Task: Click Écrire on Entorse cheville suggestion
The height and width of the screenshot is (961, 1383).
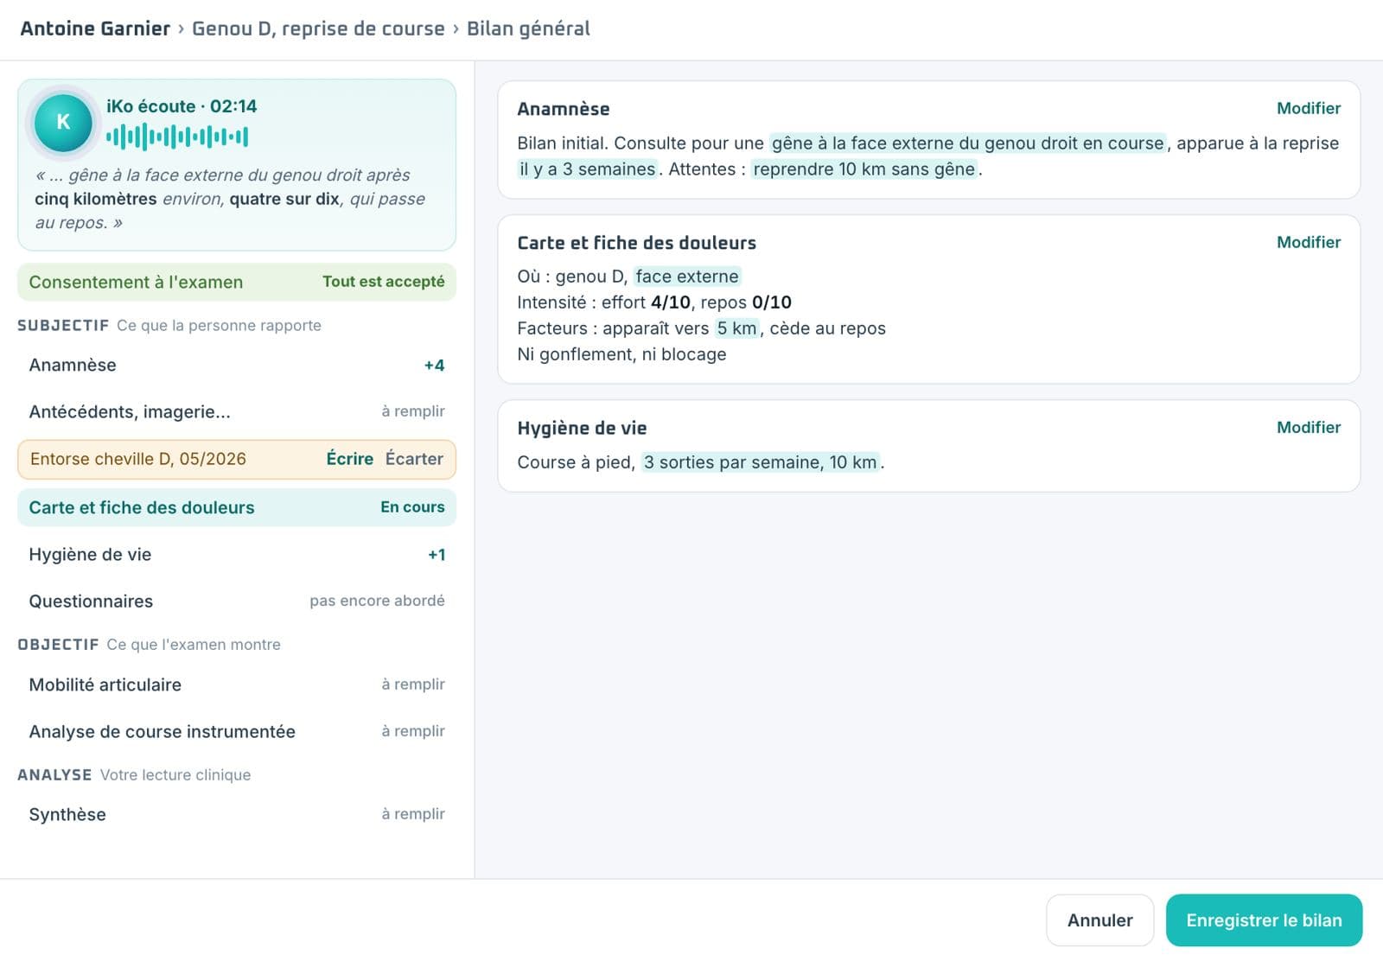Action: 349,459
